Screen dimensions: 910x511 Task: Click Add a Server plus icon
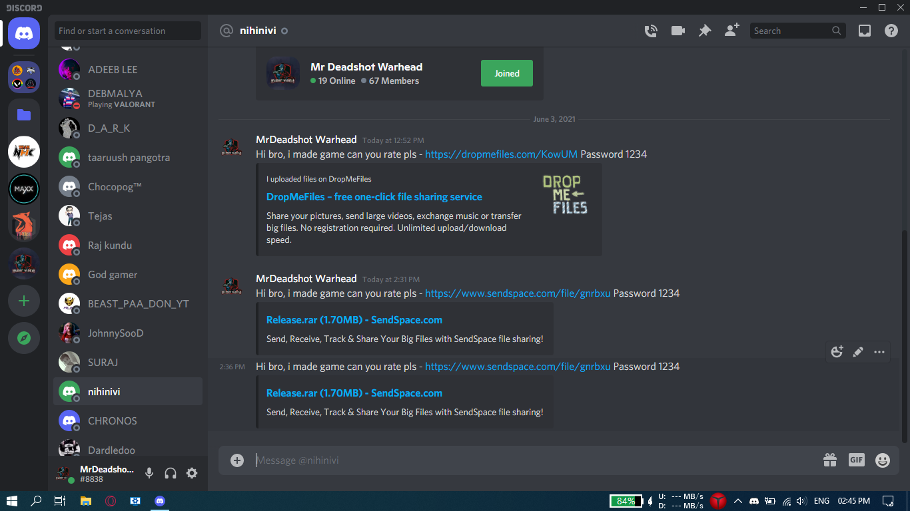(24, 301)
